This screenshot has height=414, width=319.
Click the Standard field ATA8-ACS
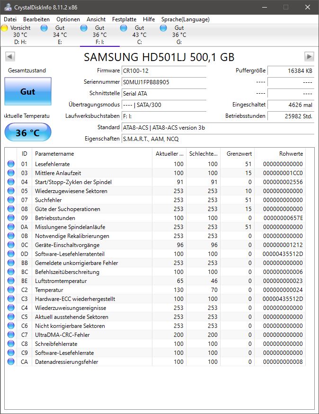[x=218, y=128]
